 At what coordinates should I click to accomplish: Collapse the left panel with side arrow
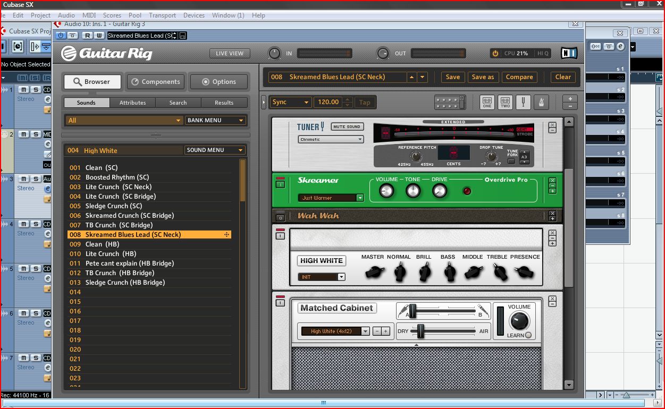click(263, 102)
